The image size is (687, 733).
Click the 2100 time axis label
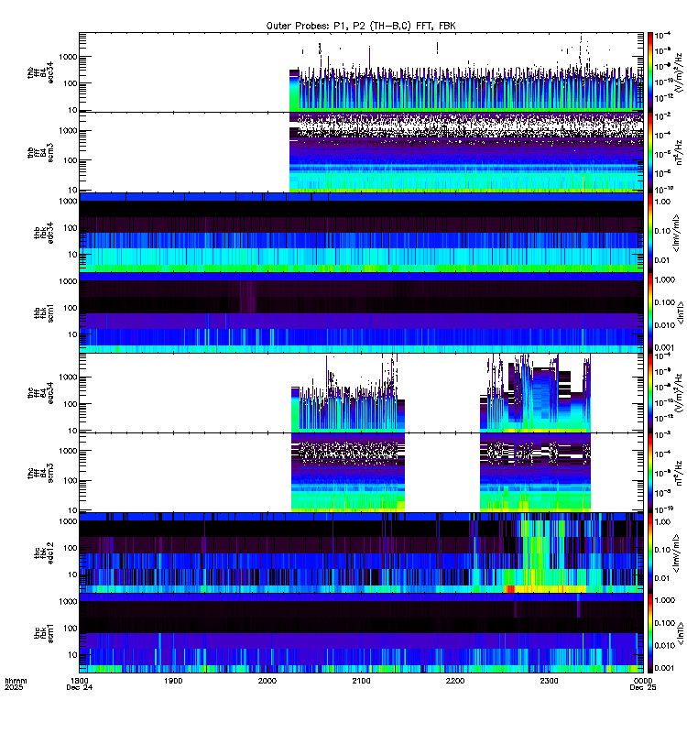[x=361, y=681]
